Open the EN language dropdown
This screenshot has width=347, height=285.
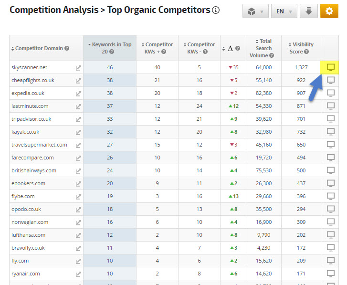284,11
